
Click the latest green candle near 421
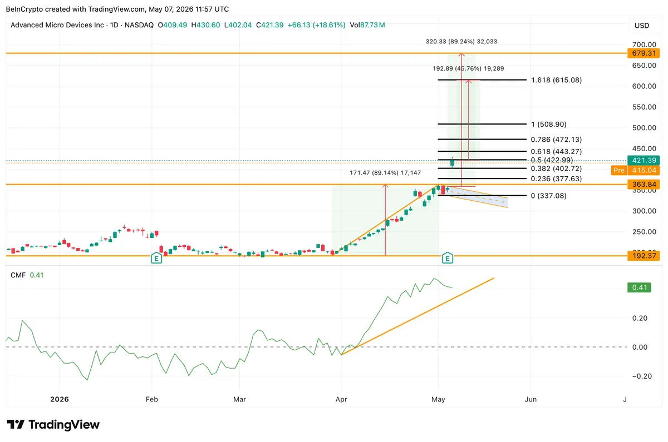453,162
